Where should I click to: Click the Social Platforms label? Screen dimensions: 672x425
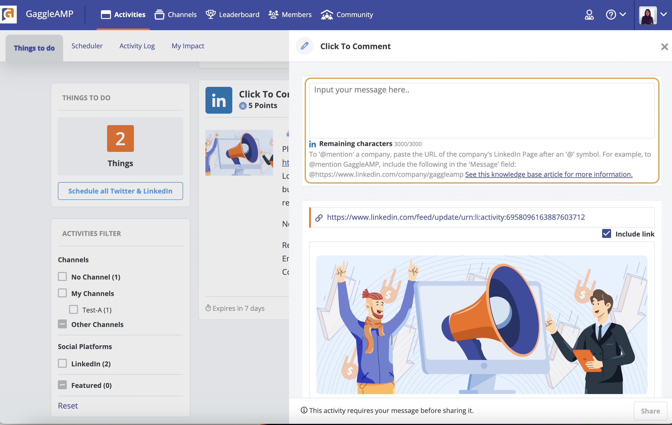[85, 347]
